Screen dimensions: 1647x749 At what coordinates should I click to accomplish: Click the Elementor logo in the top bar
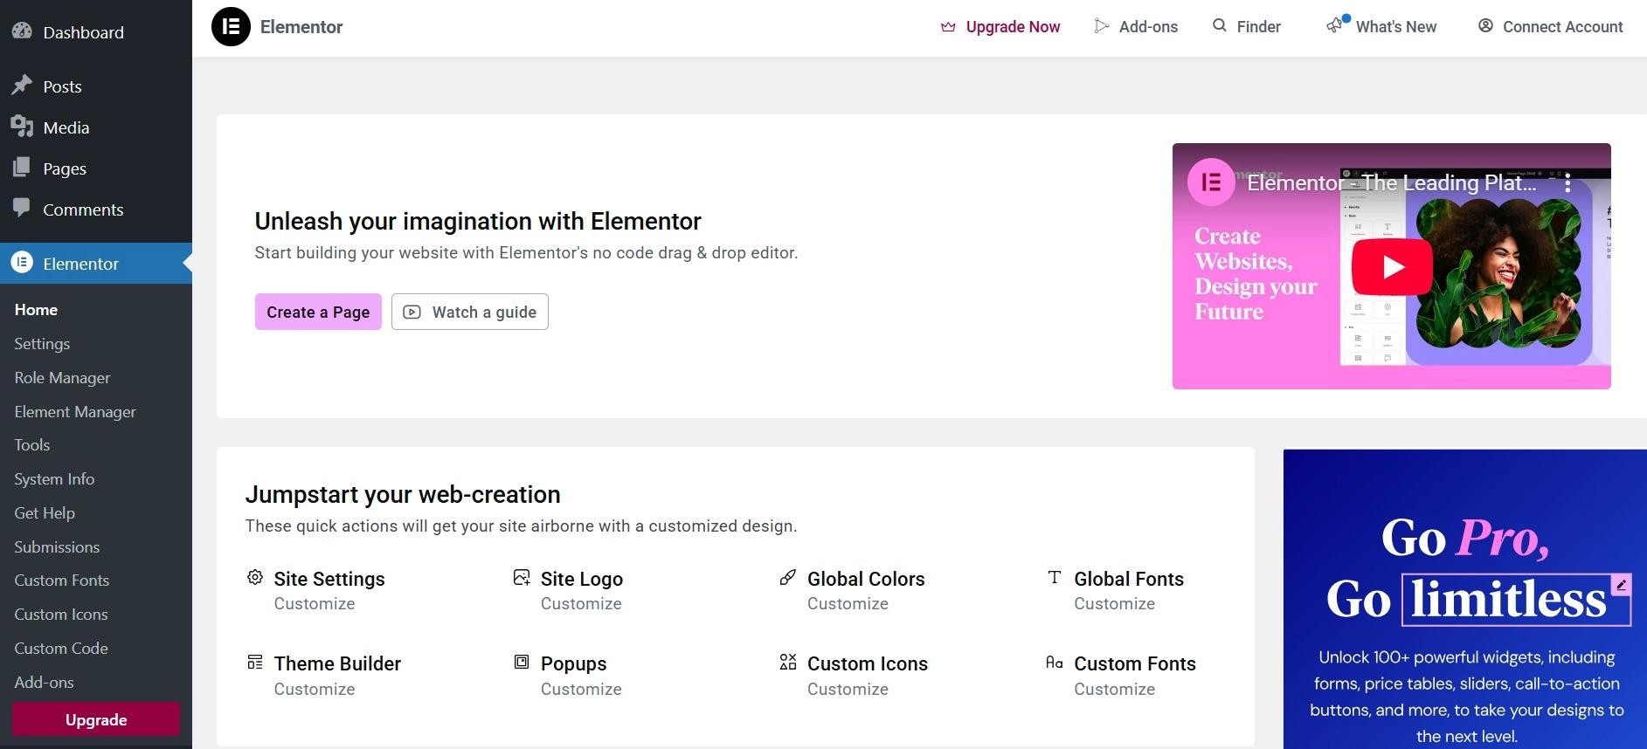[x=231, y=26]
